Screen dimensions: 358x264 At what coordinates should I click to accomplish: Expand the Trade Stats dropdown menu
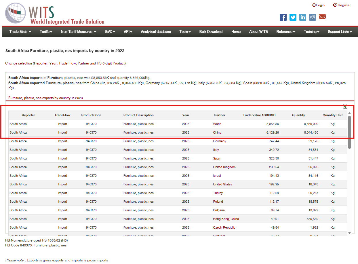click(20, 32)
